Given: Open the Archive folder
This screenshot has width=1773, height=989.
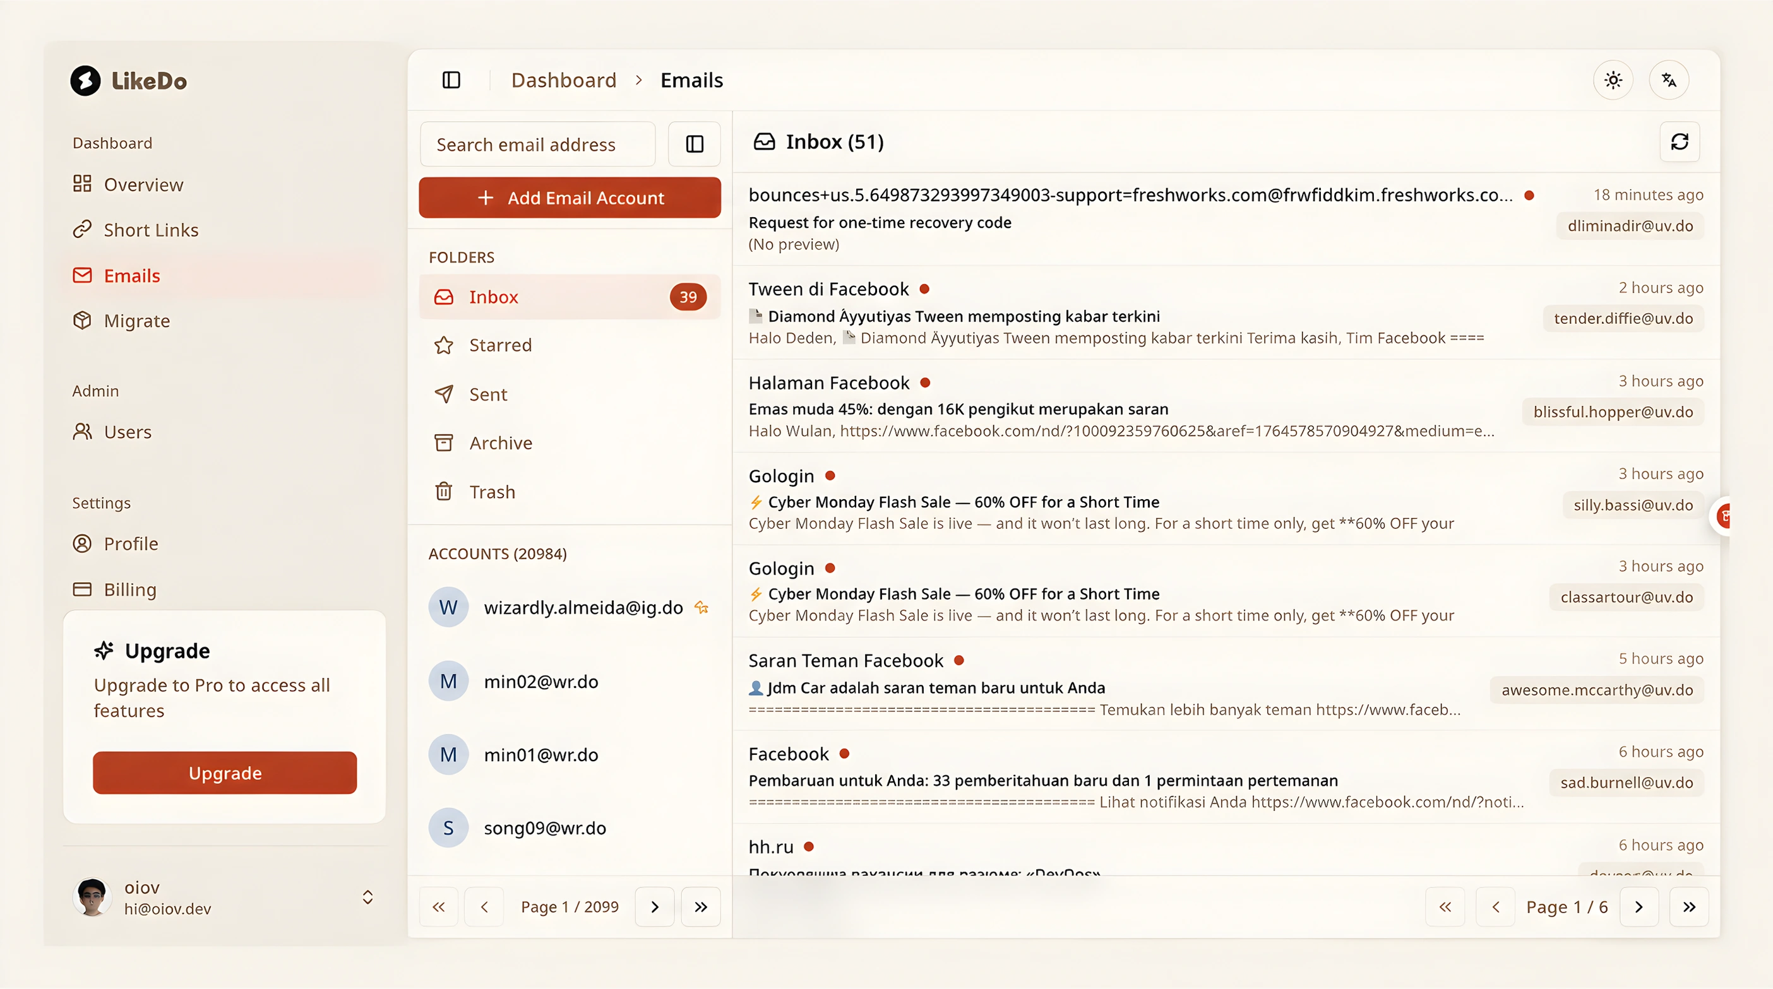Looking at the screenshot, I should pyautogui.click(x=570, y=443).
